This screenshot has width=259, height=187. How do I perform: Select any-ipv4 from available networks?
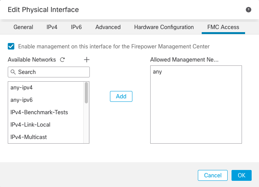pyautogui.click(x=22, y=87)
